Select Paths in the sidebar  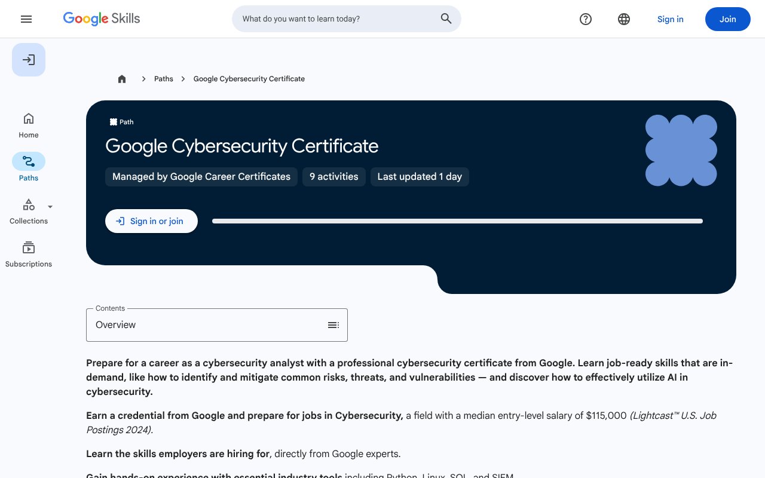[x=29, y=167]
